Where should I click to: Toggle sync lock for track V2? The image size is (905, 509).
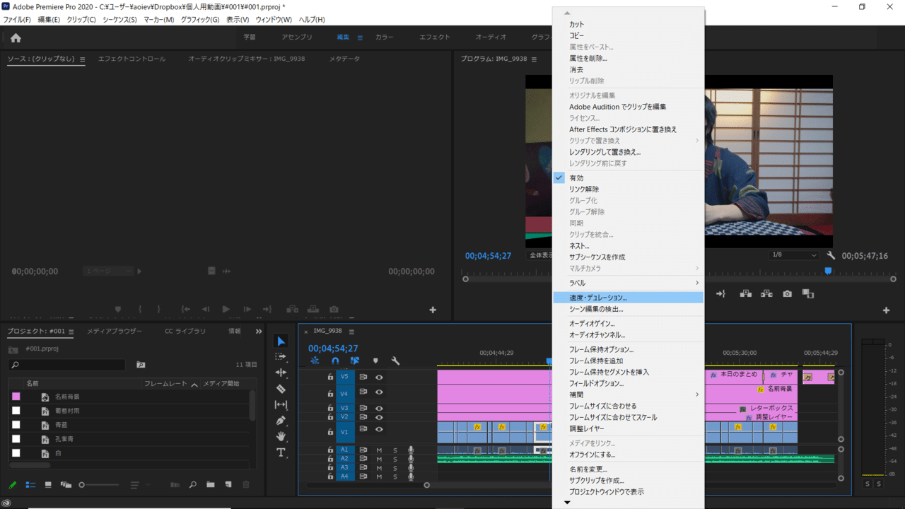363,416
